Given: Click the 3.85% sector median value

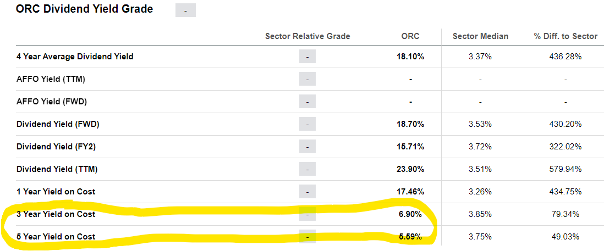Looking at the screenshot, I should [x=480, y=214].
